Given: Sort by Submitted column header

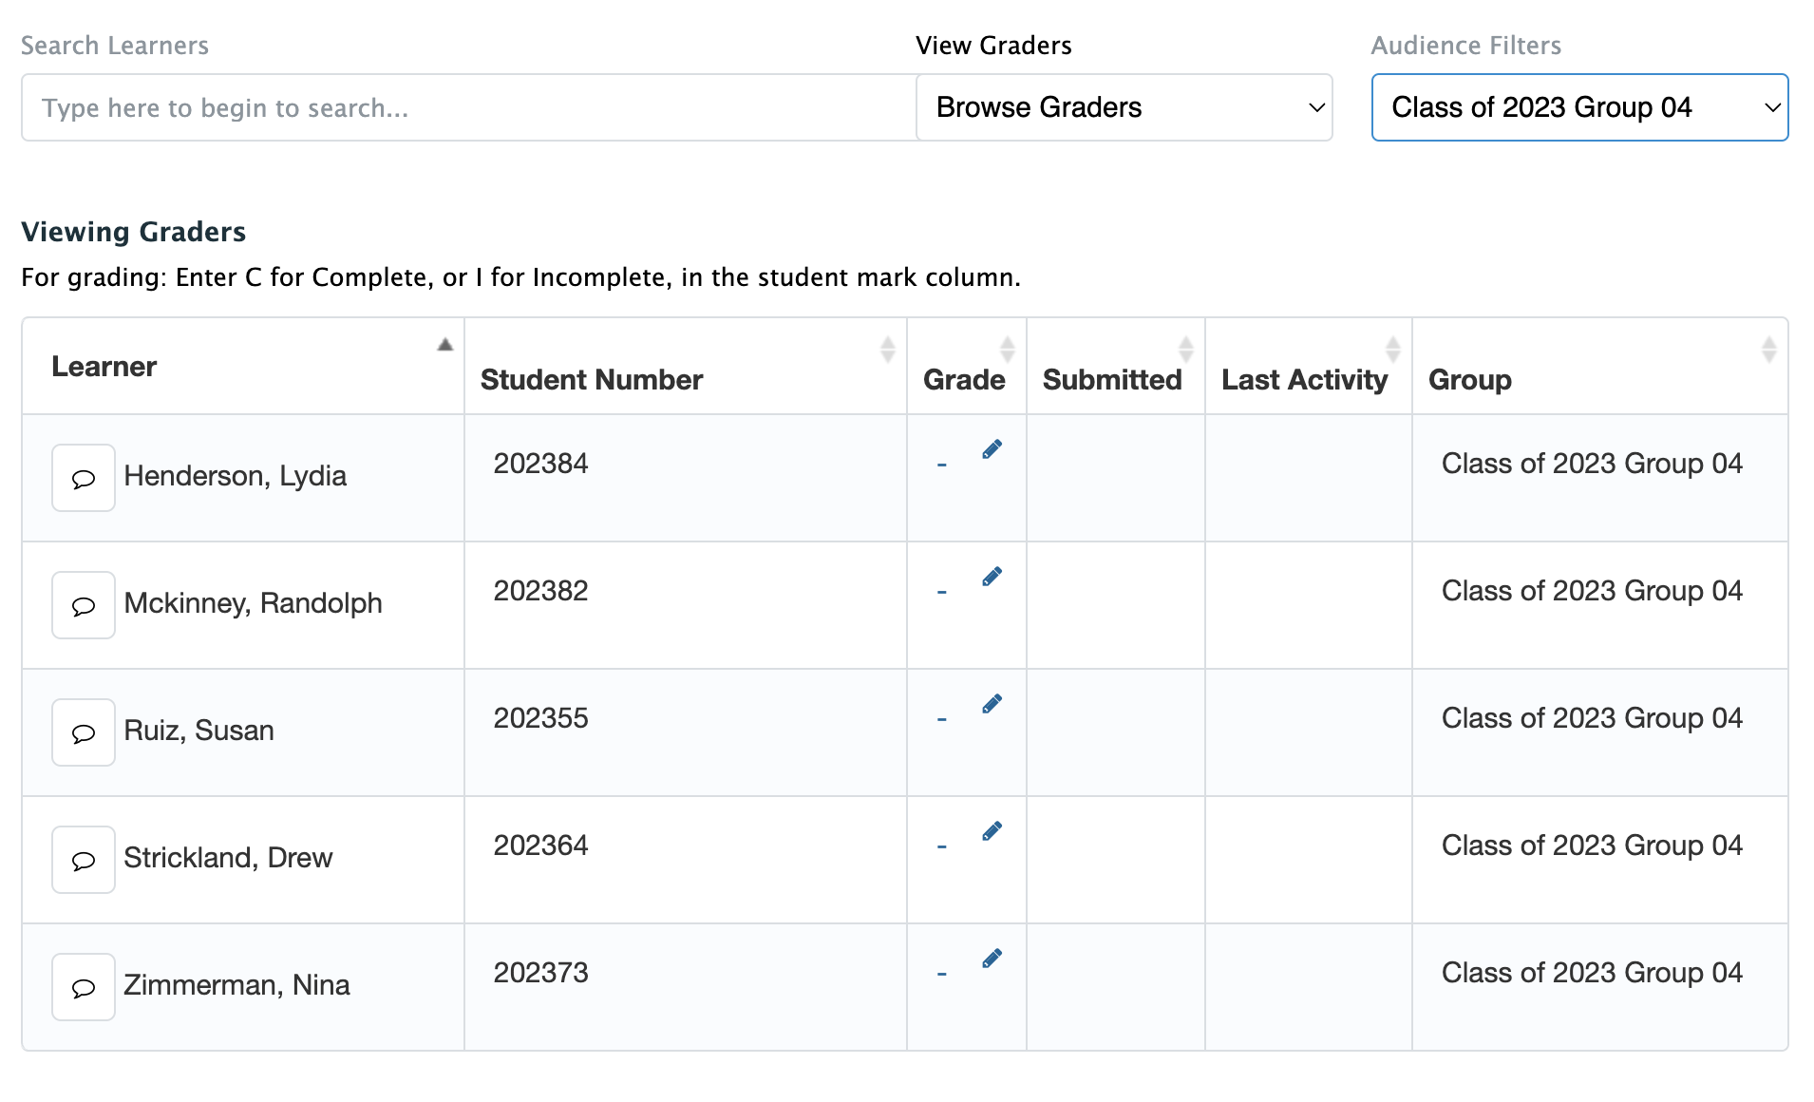Looking at the screenshot, I should pyautogui.click(x=1111, y=379).
